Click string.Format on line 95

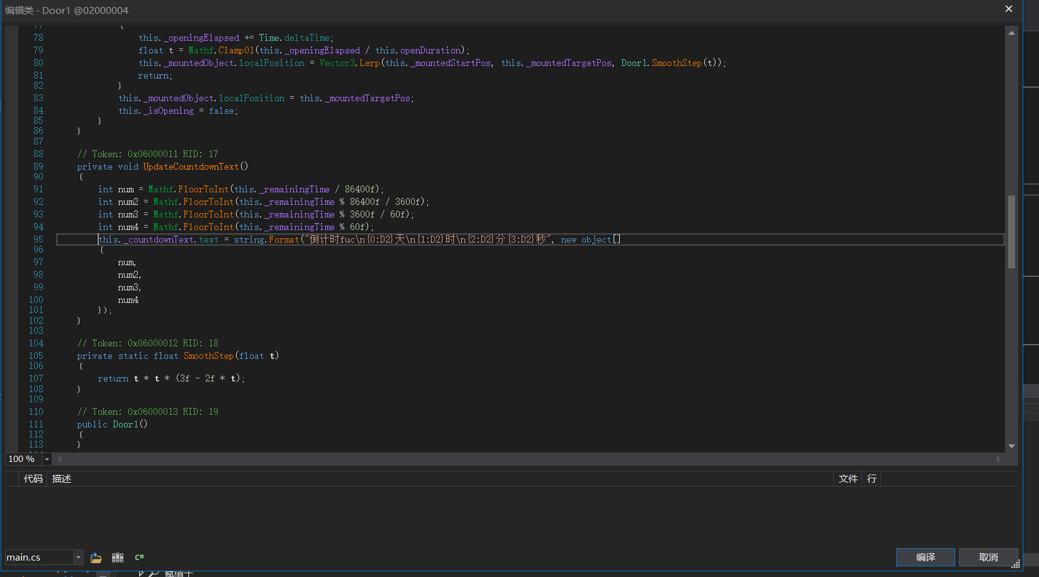coord(267,239)
